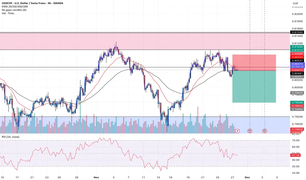Click the 0.82000 price axis tick
Image resolution: width=306 pixels, height=180 pixels.
(297, 14)
